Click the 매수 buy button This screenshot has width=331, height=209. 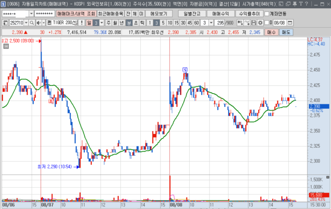271,32
